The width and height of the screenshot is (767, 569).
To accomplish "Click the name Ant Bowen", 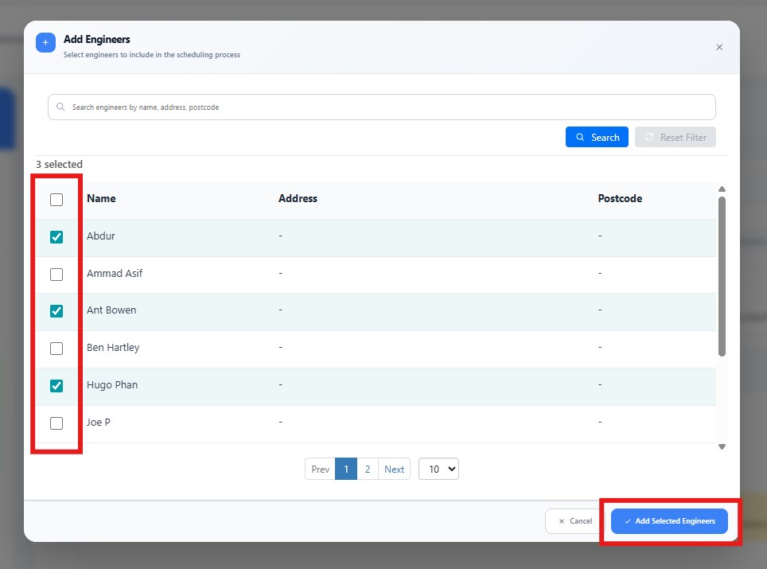I will click(x=111, y=310).
